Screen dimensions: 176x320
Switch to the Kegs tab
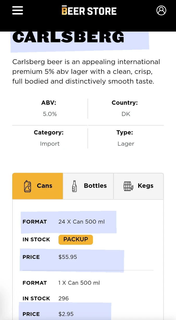[138, 186]
